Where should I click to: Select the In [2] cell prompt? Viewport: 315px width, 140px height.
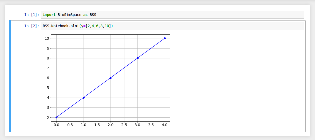click(x=31, y=26)
